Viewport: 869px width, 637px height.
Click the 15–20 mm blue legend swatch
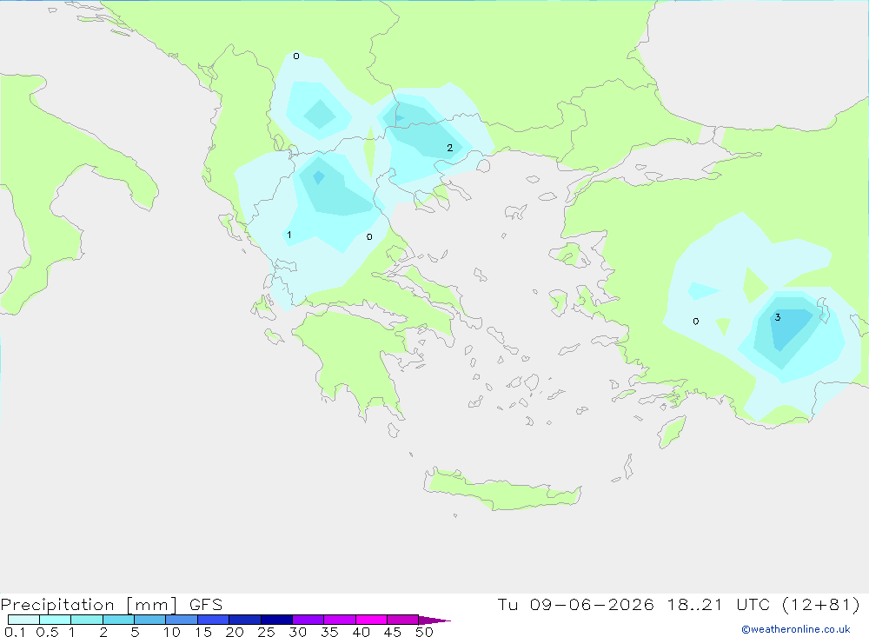click(x=214, y=620)
